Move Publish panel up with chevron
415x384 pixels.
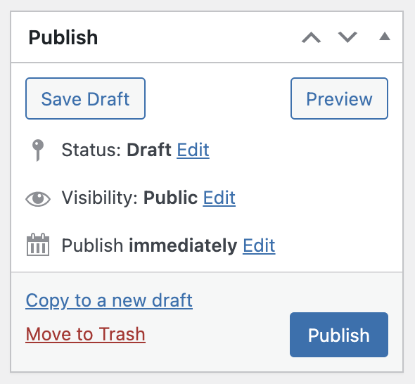(311, 37)
